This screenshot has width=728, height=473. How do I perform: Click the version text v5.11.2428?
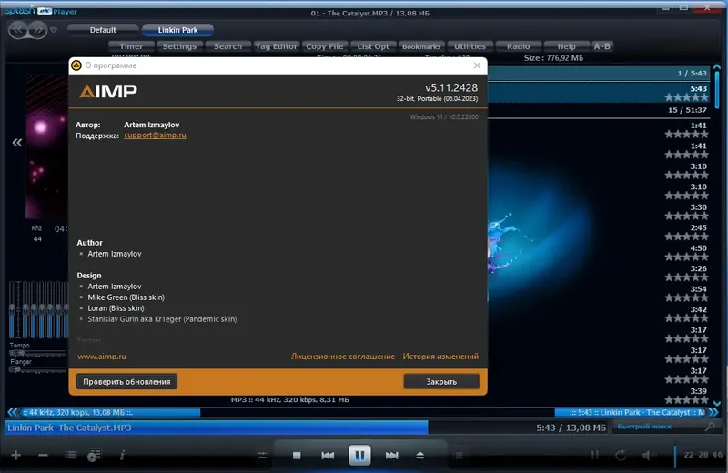(451, 87)
